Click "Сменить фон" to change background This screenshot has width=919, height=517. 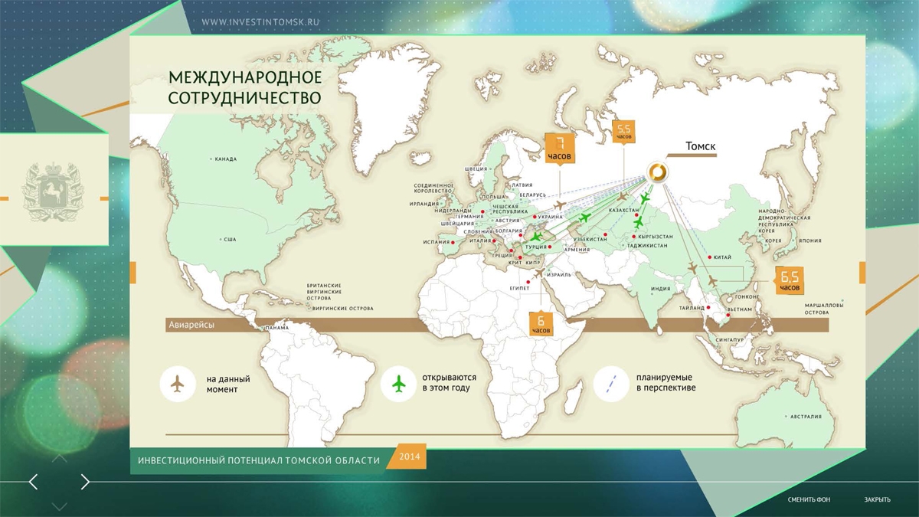pos(809,500)
